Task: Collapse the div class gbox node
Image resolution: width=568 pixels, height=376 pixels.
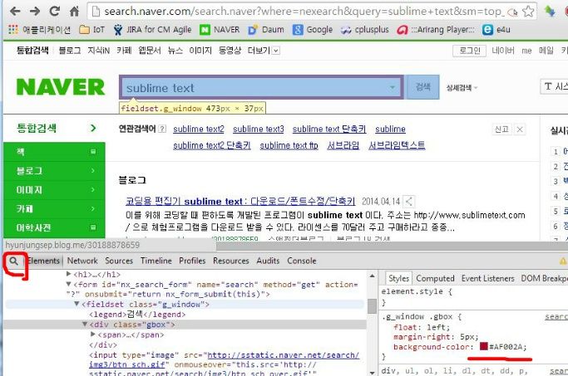Action: (85, 325)
